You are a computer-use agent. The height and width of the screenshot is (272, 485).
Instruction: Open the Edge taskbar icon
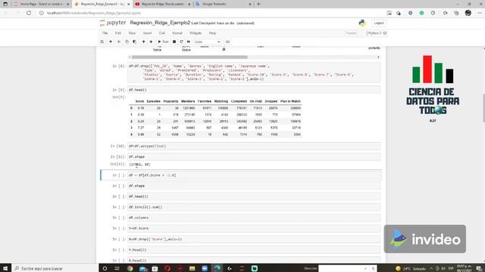[x=217, y=268]
